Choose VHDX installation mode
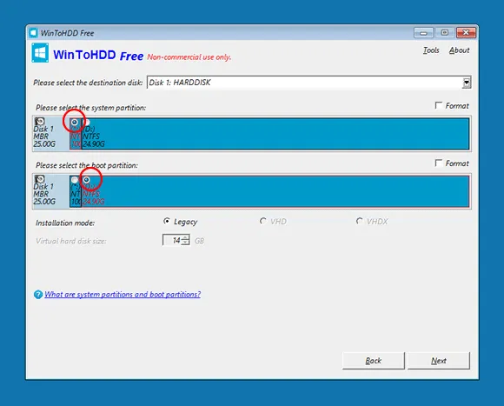 (360, 221)
